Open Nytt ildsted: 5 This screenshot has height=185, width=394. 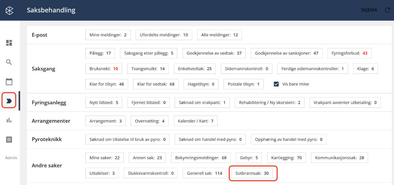(104, 103)
